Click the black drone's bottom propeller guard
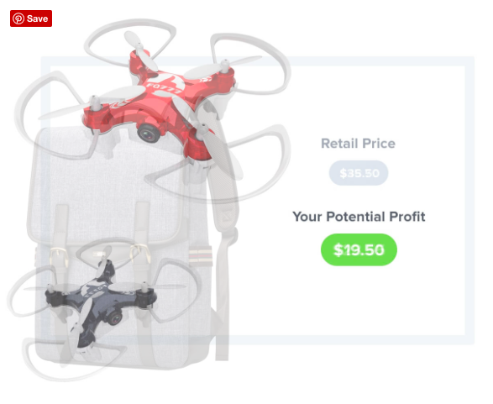The width and height of the screenshot is (493, 404). point(74,360)
